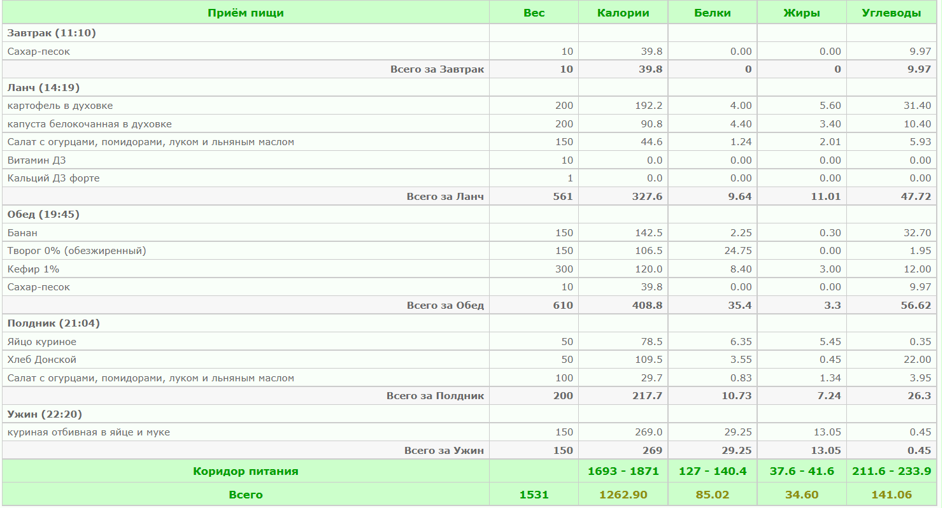Viewport: 952px width, 508px height.
Task: Click 'Витамин Д3' row name
Action: [x=36, y=160]
